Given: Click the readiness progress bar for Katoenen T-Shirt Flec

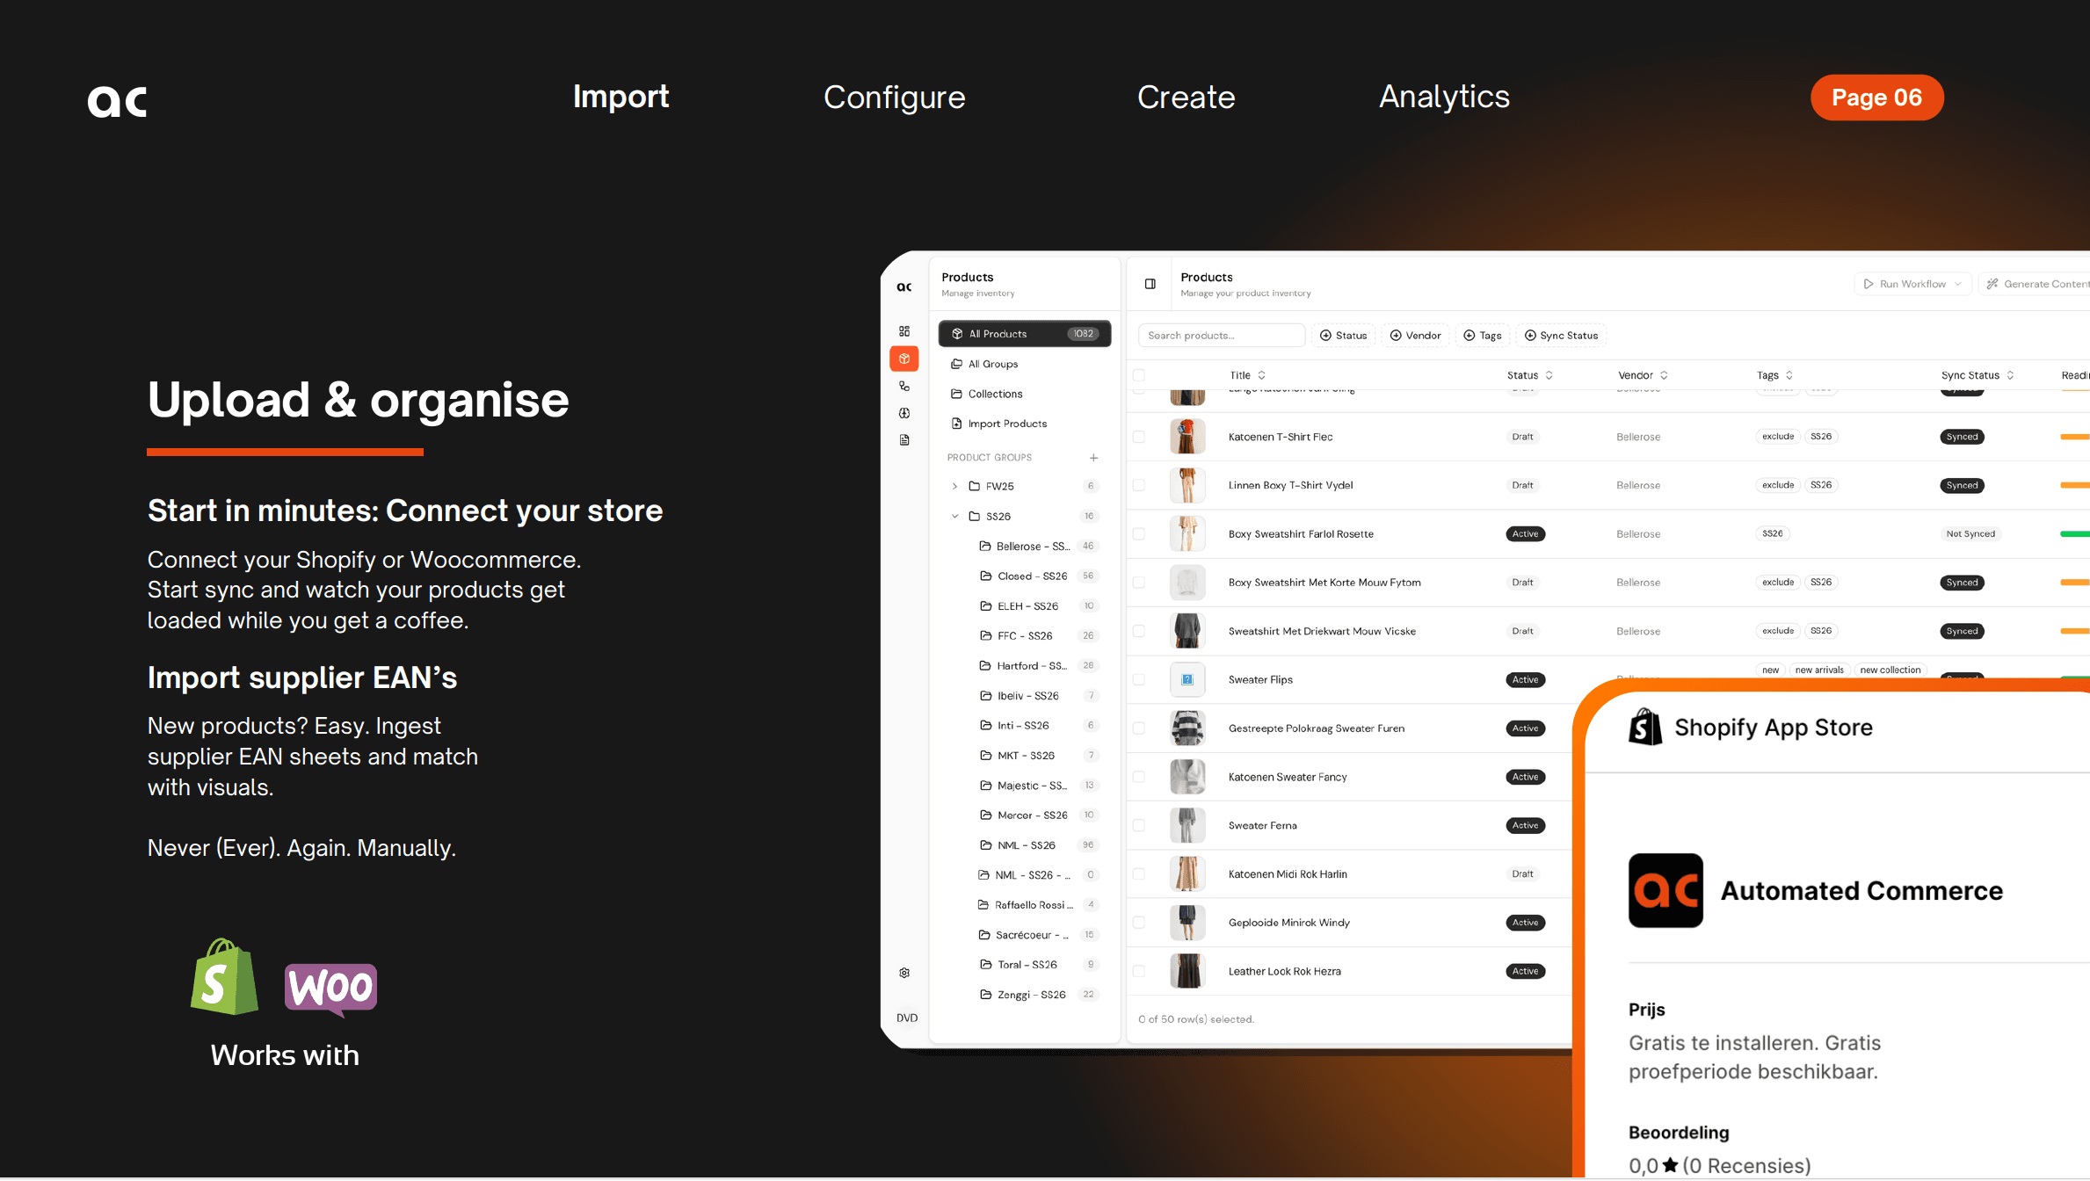Looking at the screenshot, I should pyautogui.click(x=2079, y=436).
